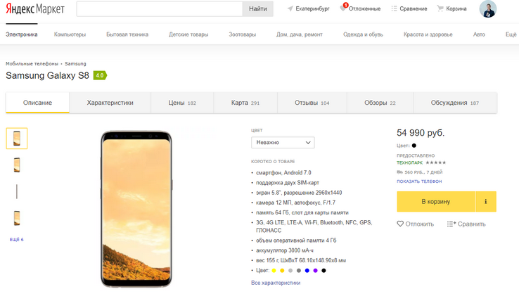Select the yellow color swatch
519x301 pixels.
point(274,271)
